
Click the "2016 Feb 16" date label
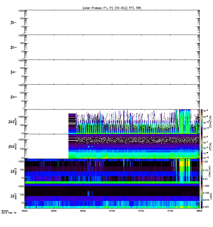click(9, 213)
